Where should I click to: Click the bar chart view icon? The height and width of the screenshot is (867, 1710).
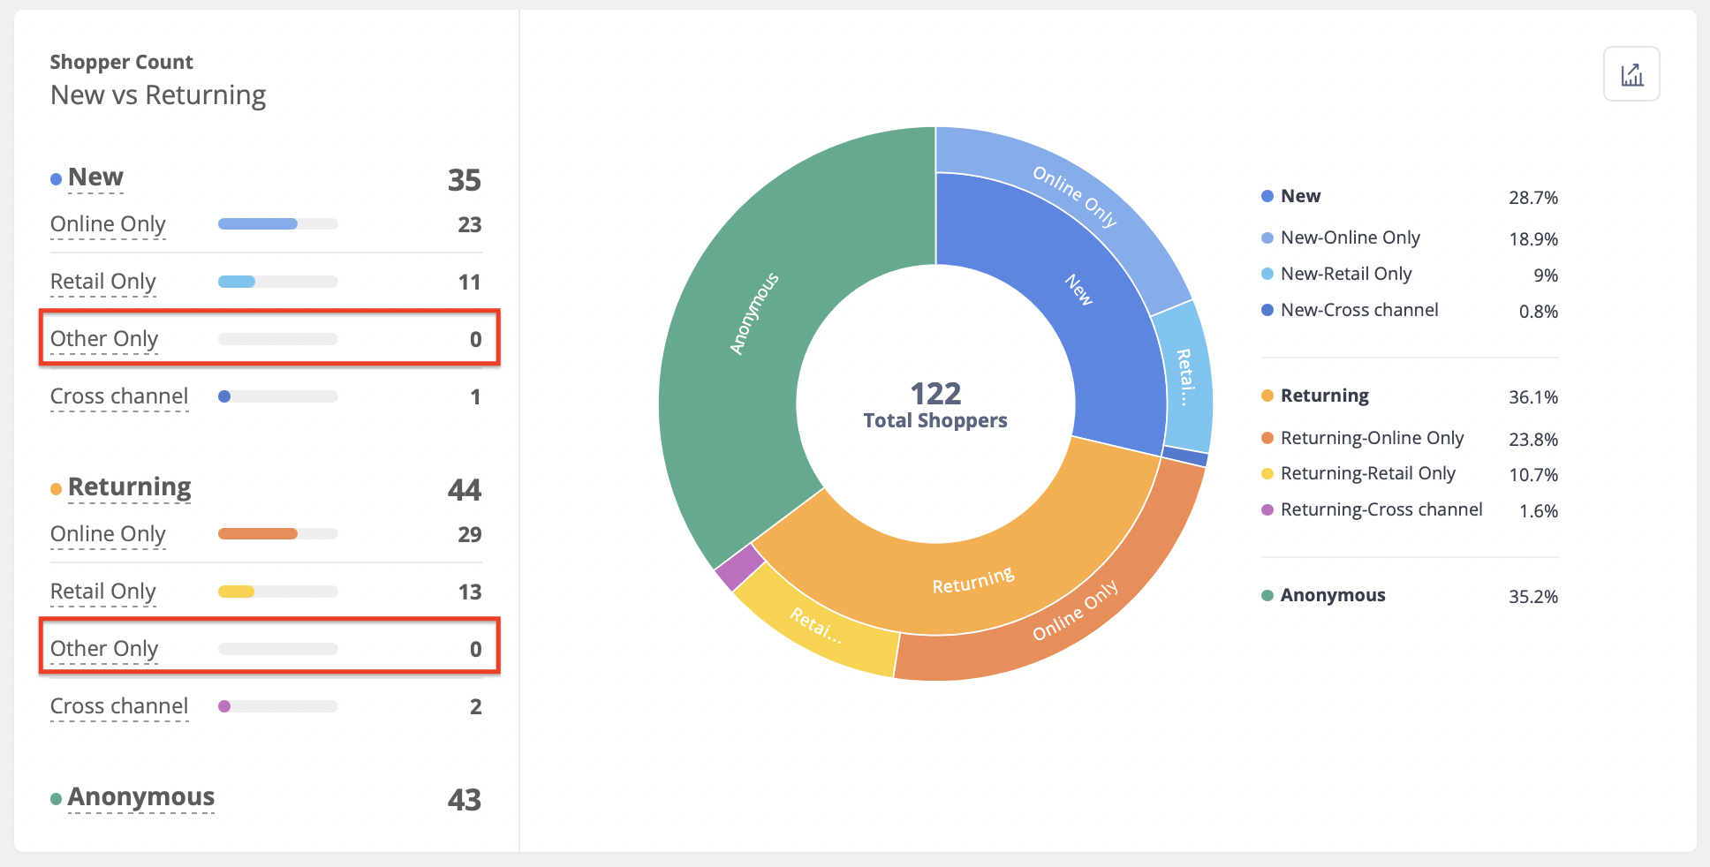(x=1631, y=73)
